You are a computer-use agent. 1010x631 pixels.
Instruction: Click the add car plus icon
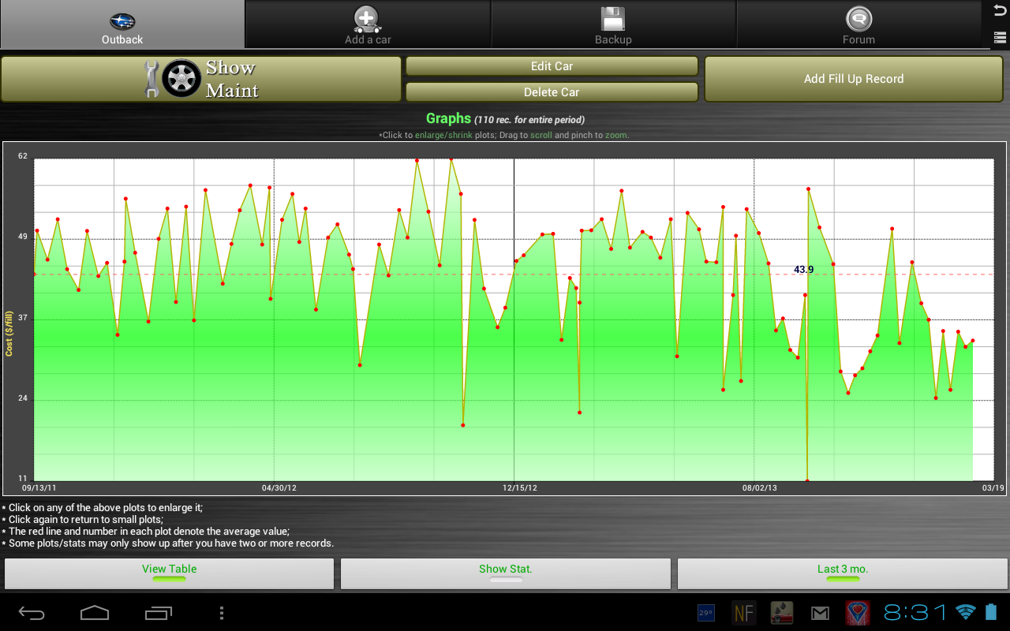pos(368,19)
